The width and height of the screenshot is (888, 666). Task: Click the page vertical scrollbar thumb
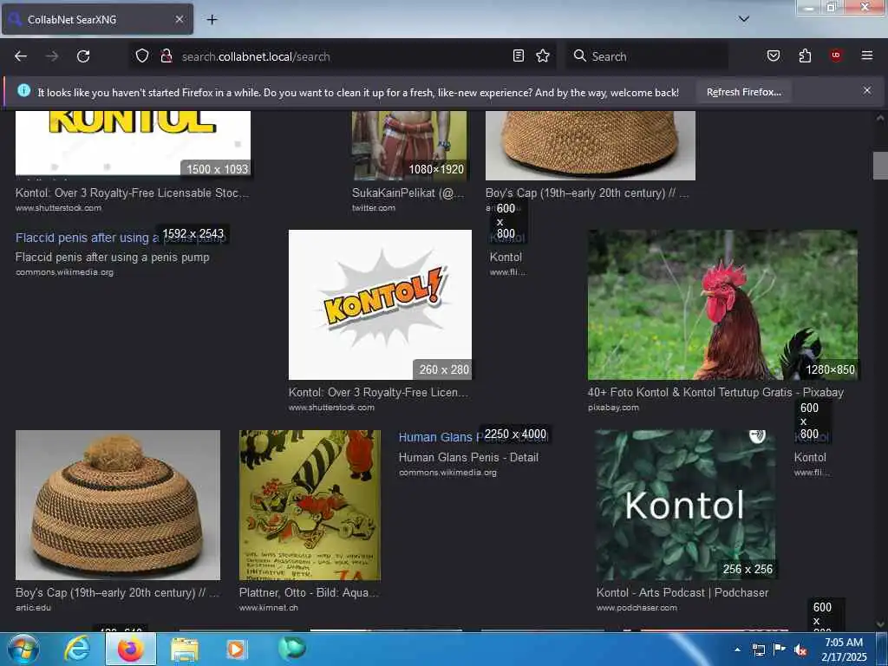point(880,166)
